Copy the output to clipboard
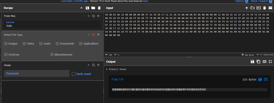Image resolution: width=274 pixels, height=103 pixels. coord(258,62)
